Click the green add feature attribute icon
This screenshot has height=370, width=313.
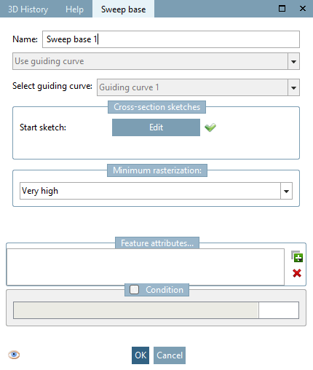click(x=297, y=256)
